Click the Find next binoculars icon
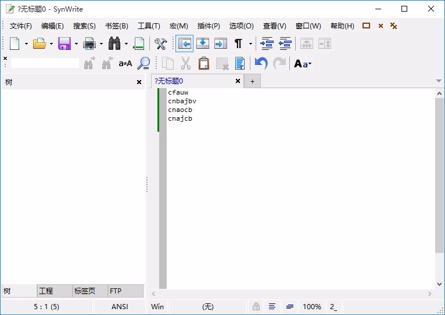The height and width of the screenshot is (315, 445). coord(89,63)
